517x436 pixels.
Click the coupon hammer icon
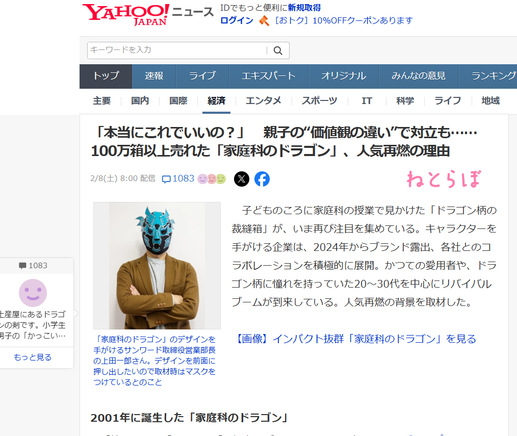click(264, 20)
